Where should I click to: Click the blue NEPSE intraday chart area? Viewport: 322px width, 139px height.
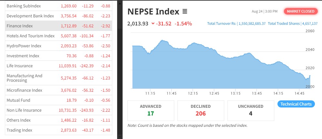click(210, 74)
